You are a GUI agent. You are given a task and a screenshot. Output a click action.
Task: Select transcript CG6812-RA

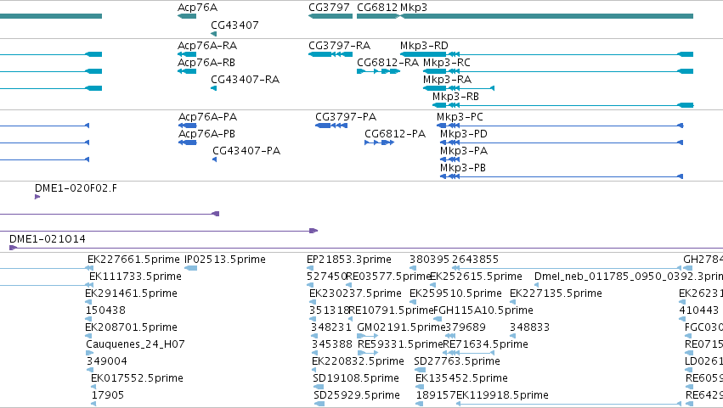click(x=387, y=63)
